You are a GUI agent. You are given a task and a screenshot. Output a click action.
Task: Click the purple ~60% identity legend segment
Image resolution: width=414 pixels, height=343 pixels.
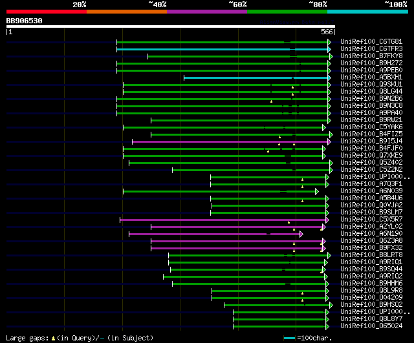207,12
